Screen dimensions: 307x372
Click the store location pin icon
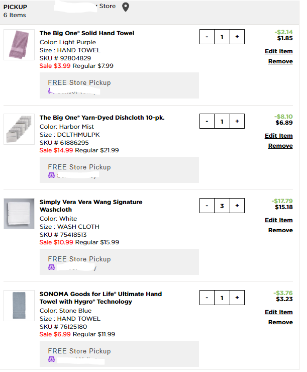pos(126,7)
